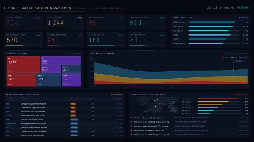Click the eu-west-2 teal threat bar
Screen dimensions: 254x142
point(219,114)
